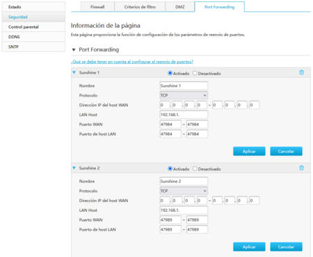Focus Puerto WAN start field 47989
The width and height of the screenshot is (313, 257).
click(170, 219)
